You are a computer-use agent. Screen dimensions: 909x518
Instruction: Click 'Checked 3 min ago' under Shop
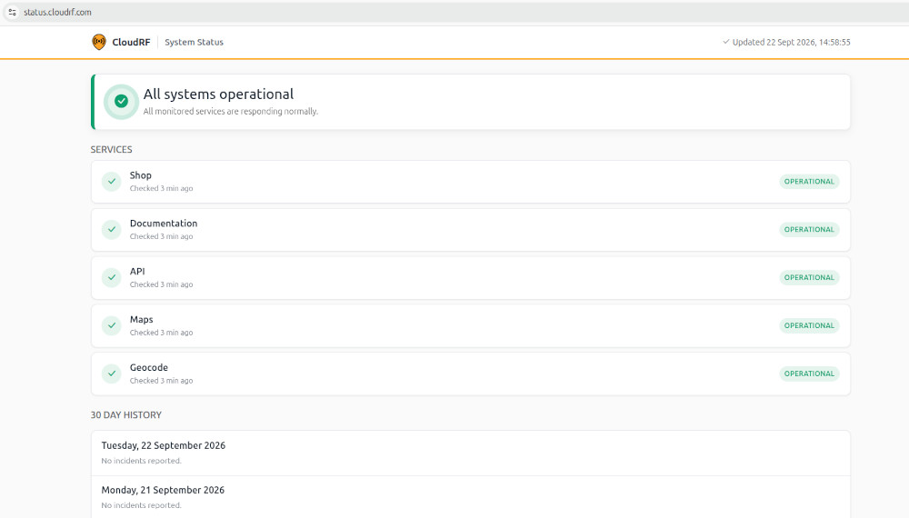[x=161, y=188]
